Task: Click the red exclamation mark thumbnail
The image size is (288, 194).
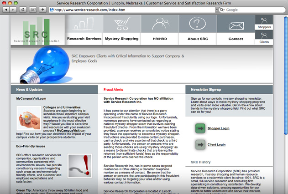Action: click(80, 166)
